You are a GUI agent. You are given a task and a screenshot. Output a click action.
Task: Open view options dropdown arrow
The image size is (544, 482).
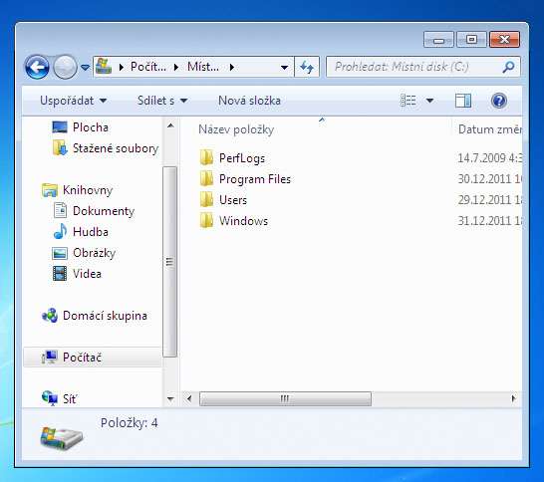coord(429,101)
